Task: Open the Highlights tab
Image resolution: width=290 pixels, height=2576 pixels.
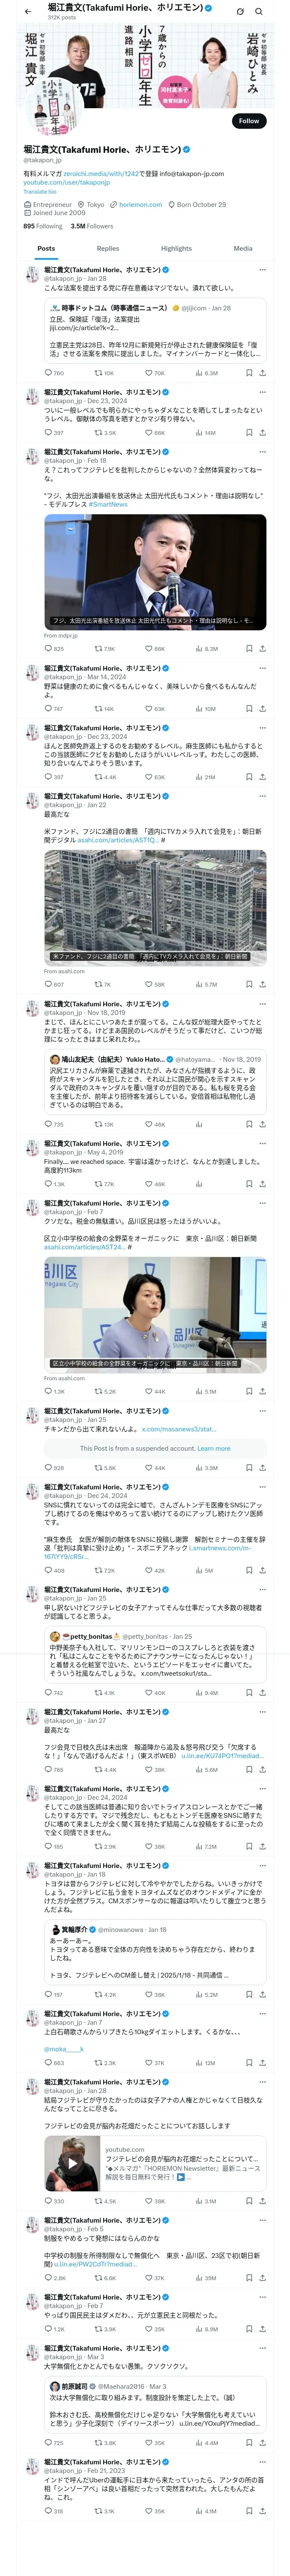Action: [176, 248]
